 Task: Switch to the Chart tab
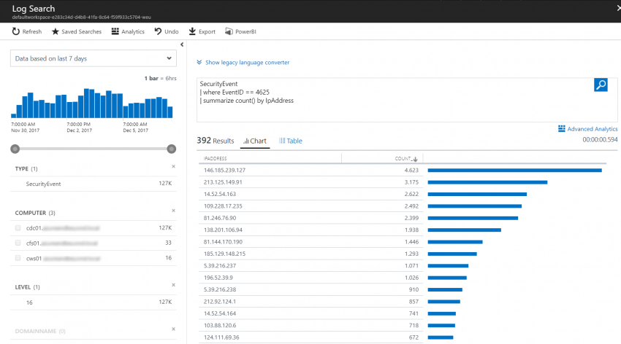pyautogui.click(x=255, y=141)
